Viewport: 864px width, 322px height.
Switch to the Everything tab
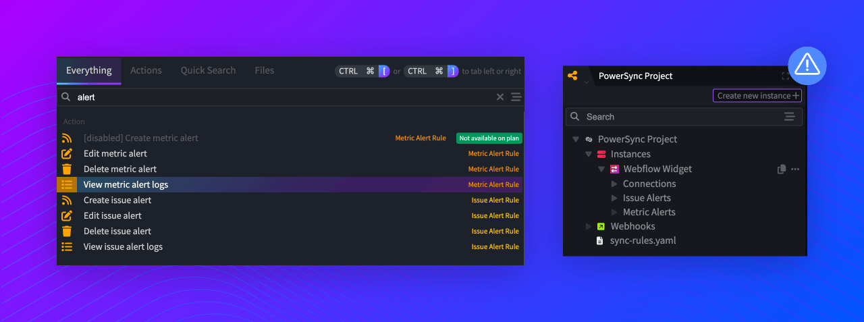(x=89, y=70)
